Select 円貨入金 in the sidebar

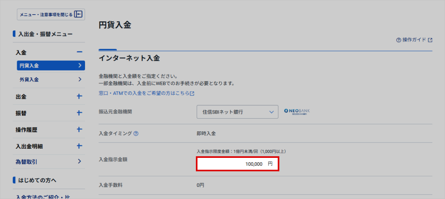(x=50, y=65)
